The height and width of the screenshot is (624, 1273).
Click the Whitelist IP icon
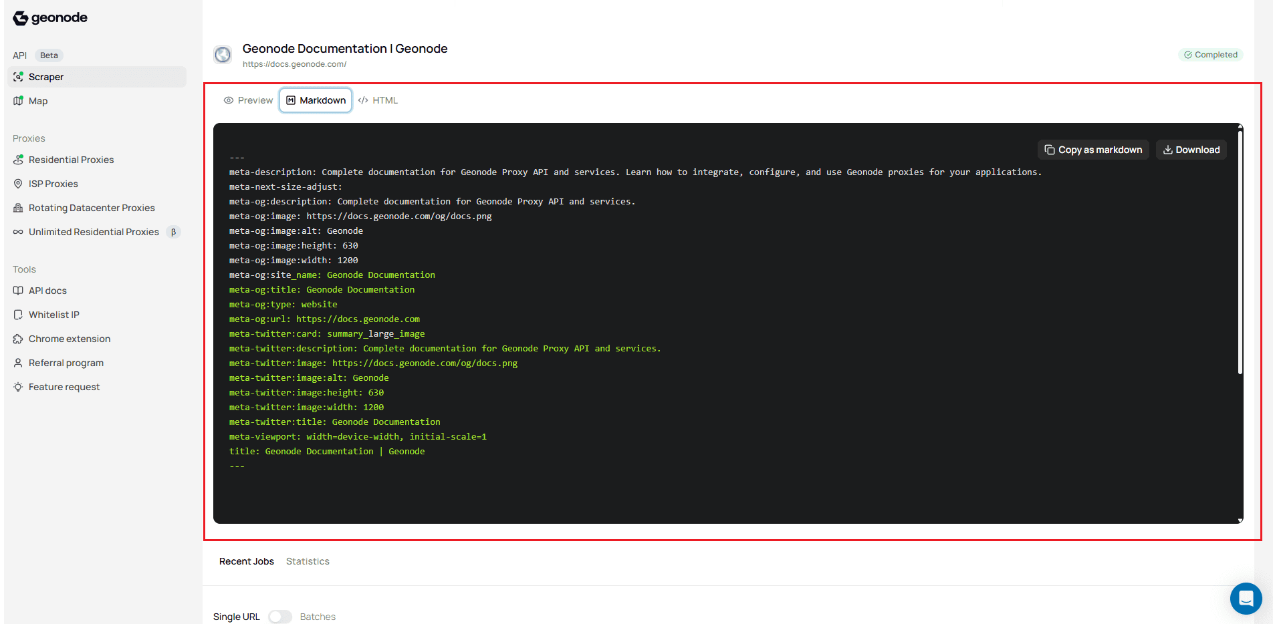[x=18, y=315]
